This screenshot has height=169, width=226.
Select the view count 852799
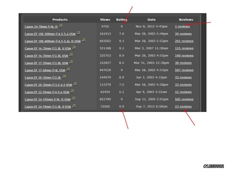click(x=105, y=99)
